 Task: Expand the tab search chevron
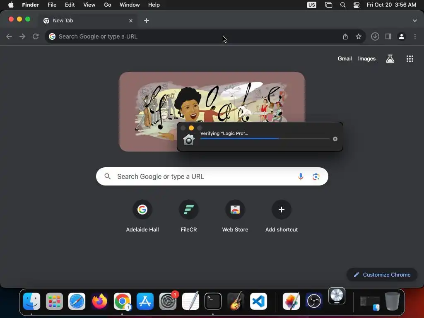(x=415, y=21)
